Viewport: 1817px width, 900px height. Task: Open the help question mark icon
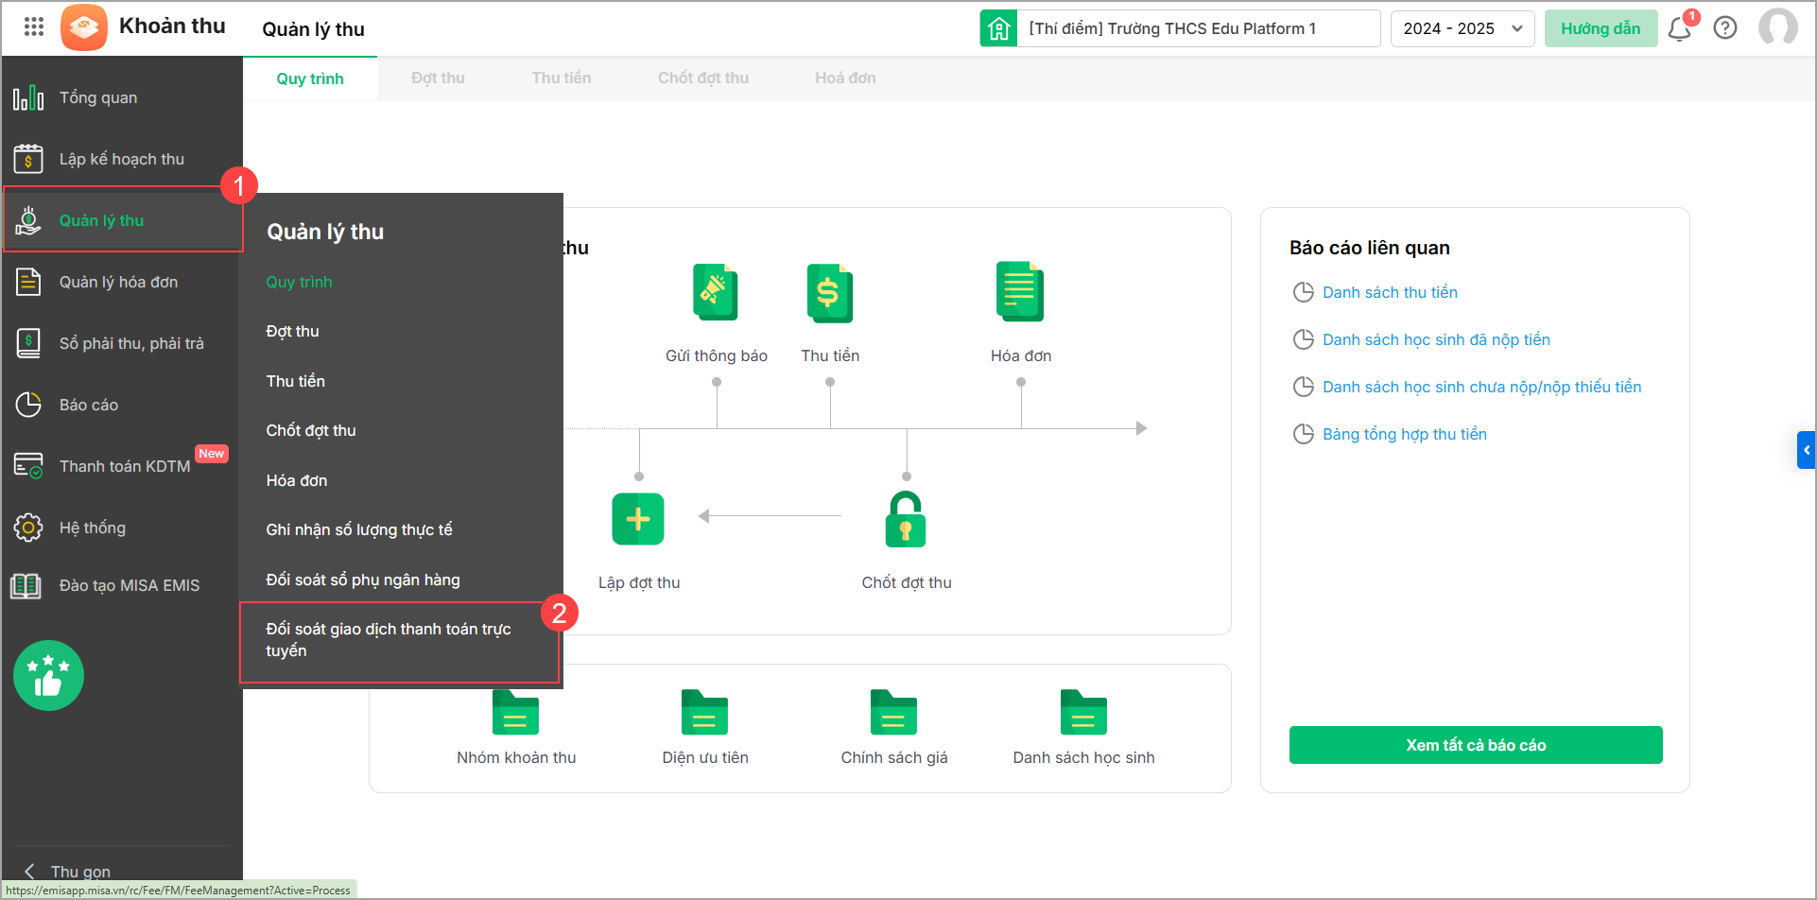(x=1725, y=28)
